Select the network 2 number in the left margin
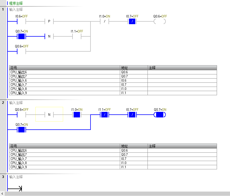 3,103
